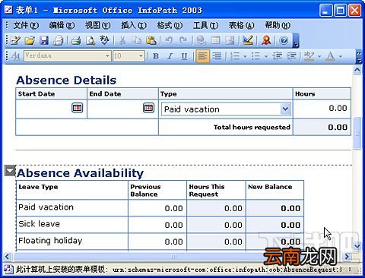365x278 pixels.
Task: Open the End Date calendar picker
Action: point(148,108)
